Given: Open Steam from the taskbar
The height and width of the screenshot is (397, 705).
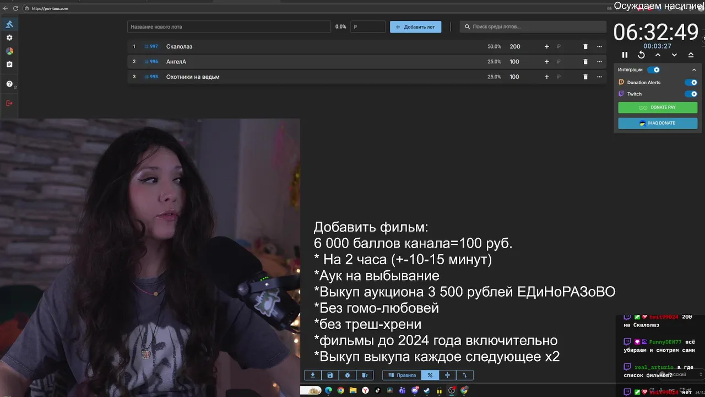Looking at the screenshot, I should (427, 390).
